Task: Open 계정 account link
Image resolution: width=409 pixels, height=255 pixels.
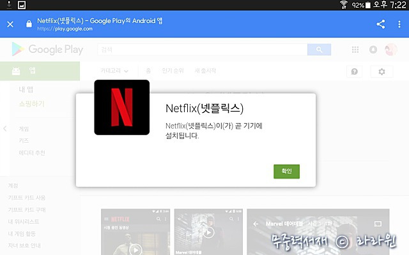Action: pos(13,186)
